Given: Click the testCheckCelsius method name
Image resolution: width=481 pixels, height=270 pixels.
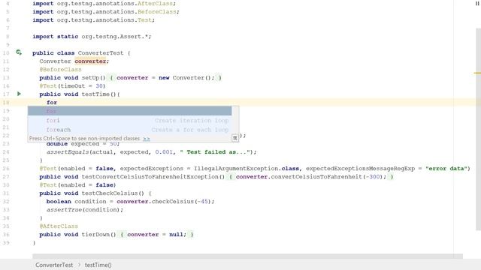Looking at the screenshot, I should click(110, 193).
